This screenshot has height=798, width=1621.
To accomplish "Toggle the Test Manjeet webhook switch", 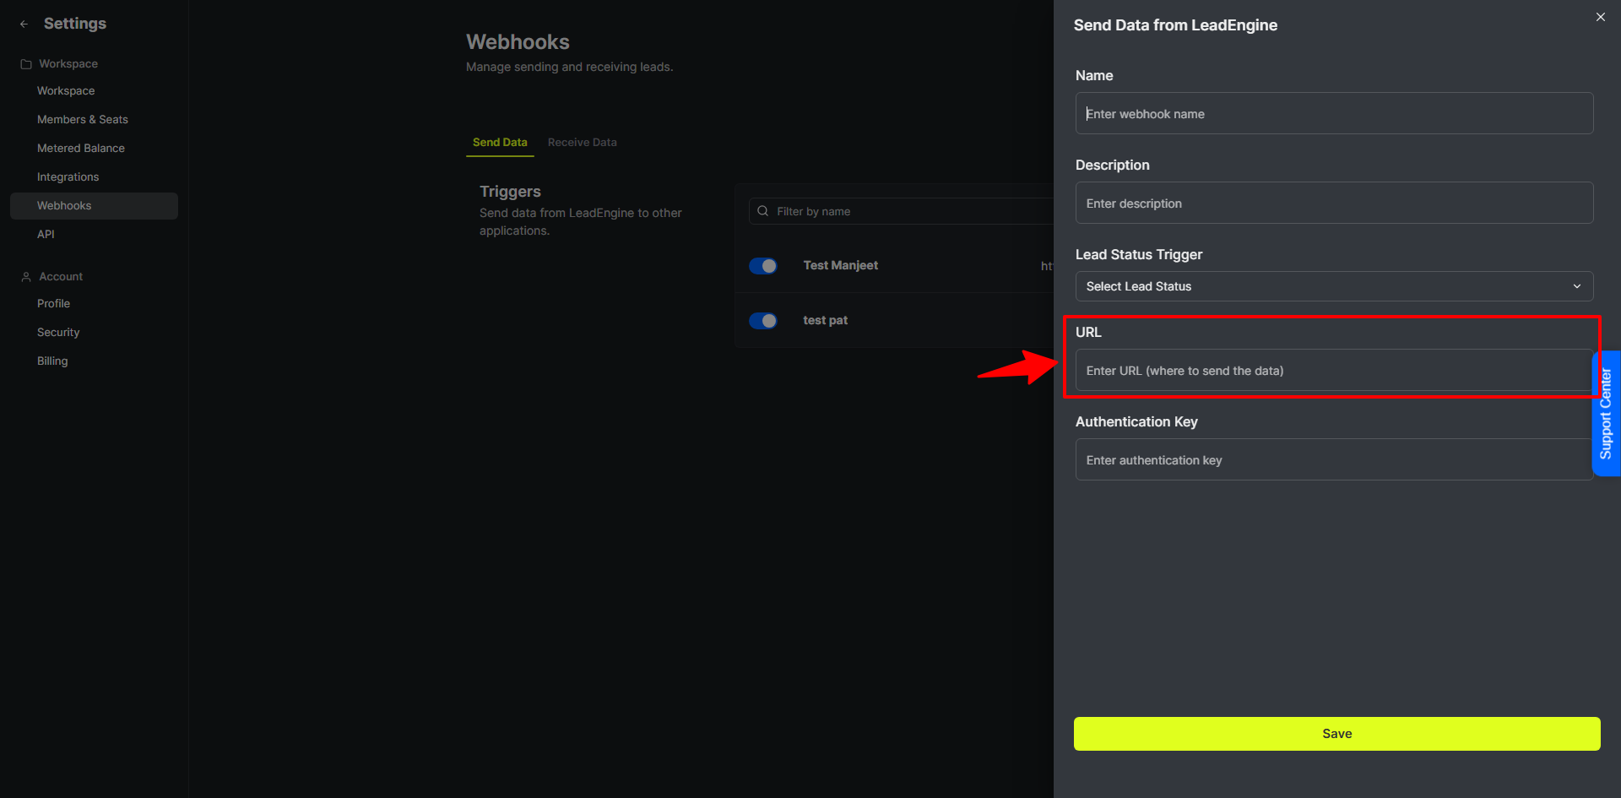I will coord(763,266).
